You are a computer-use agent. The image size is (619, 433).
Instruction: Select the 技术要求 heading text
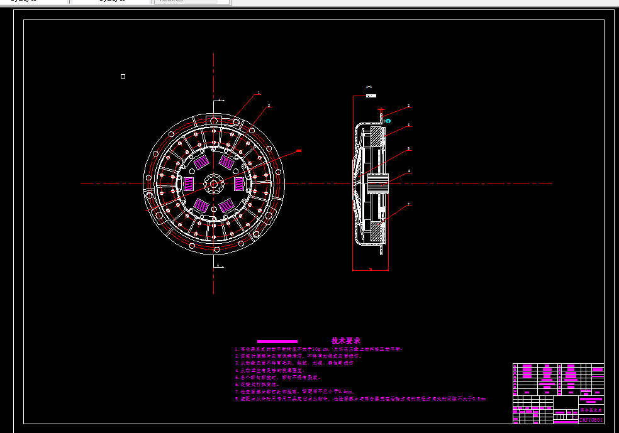(x=346, y=341)
